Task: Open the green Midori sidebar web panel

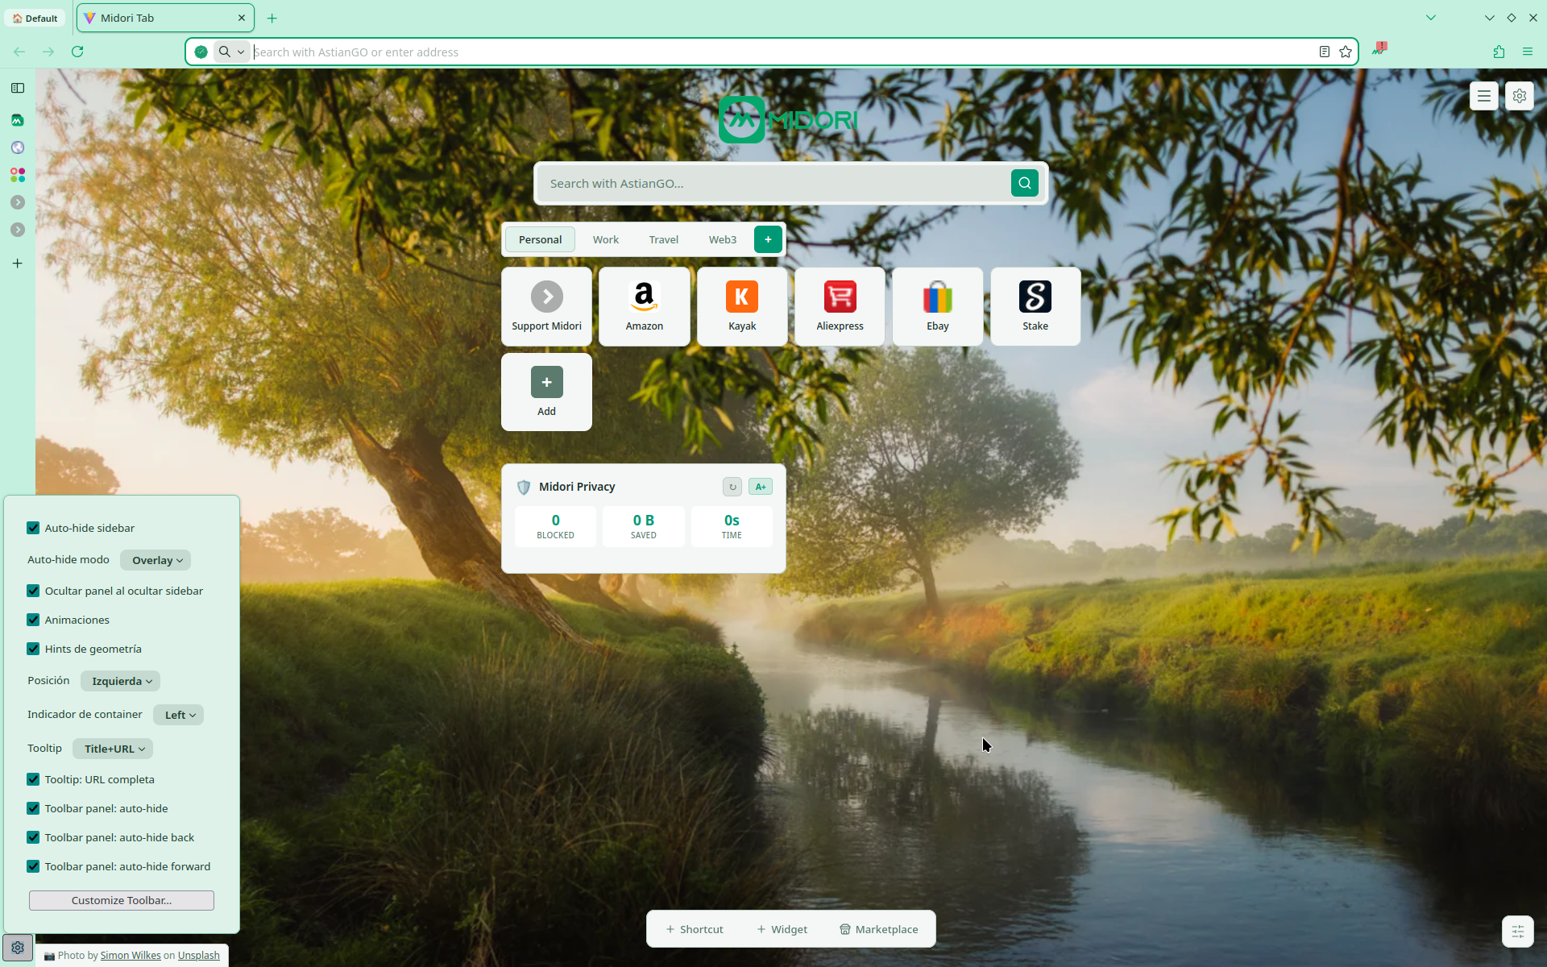Action: point(18,120)
